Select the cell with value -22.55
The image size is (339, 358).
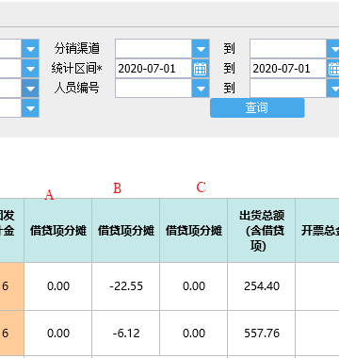[126, 286]
